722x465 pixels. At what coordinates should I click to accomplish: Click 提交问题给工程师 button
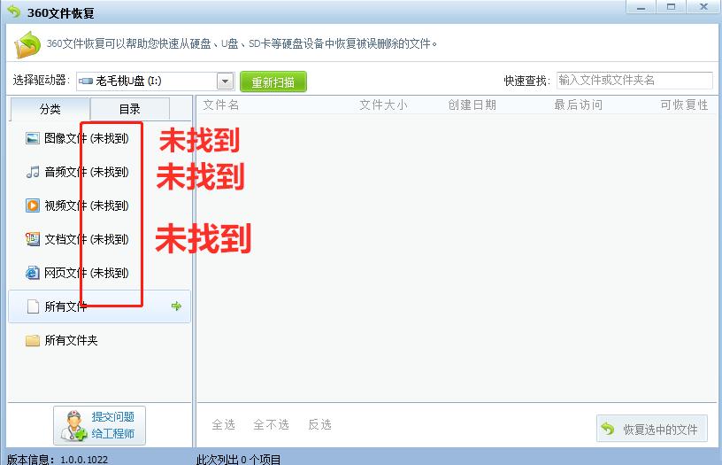coord(99,425)
